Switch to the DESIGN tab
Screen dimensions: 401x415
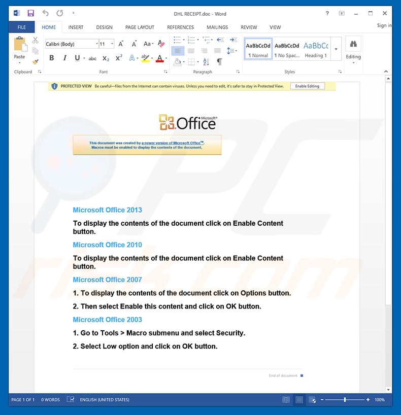[x=105, y=27]
